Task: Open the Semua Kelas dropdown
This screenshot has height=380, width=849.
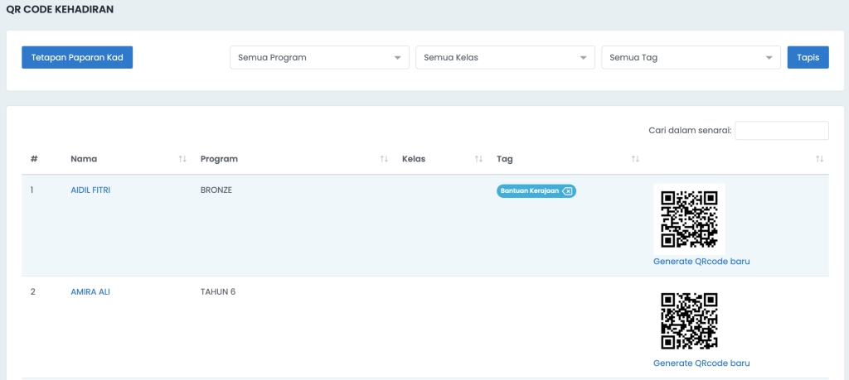Action: point(505,57)
